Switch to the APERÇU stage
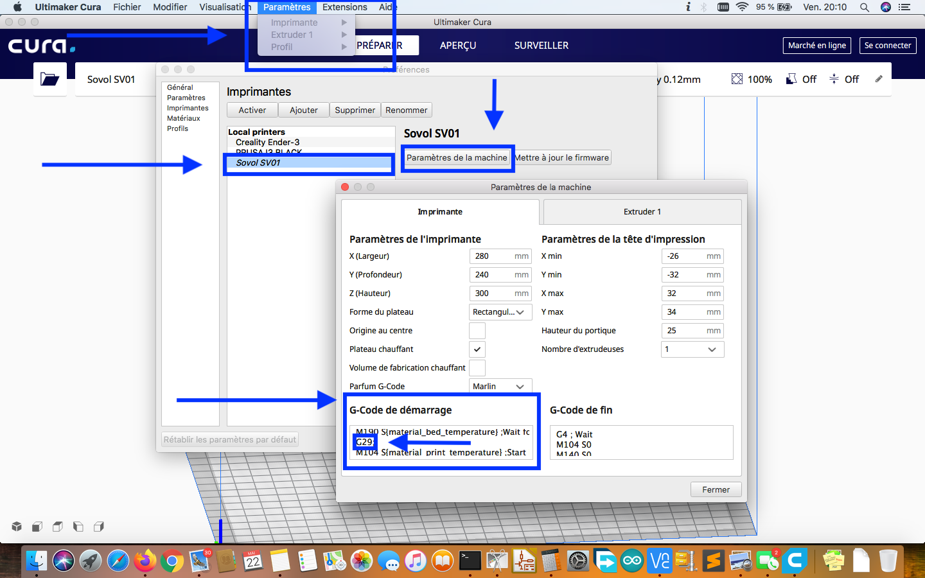This screenshot has height=578, width=925. coord(458,46)
